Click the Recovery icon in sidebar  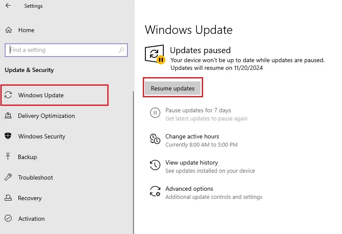click(8, 198)
